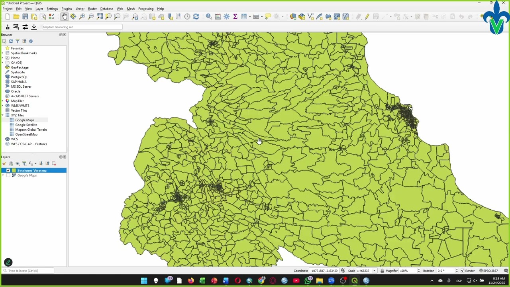Open the Plugins menu
510x287 pixels.
tap(67, 9)
